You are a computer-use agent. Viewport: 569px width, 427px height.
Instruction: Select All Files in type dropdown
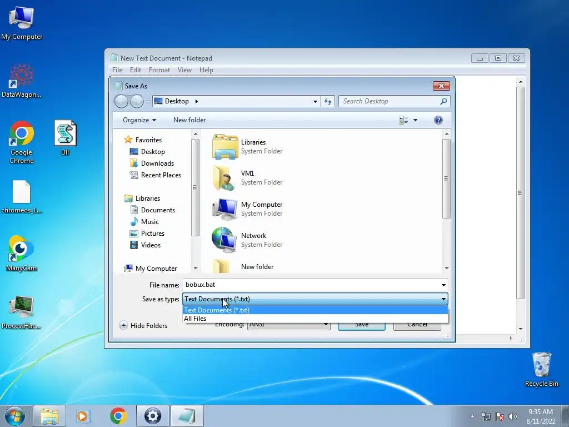click(315, 319)
